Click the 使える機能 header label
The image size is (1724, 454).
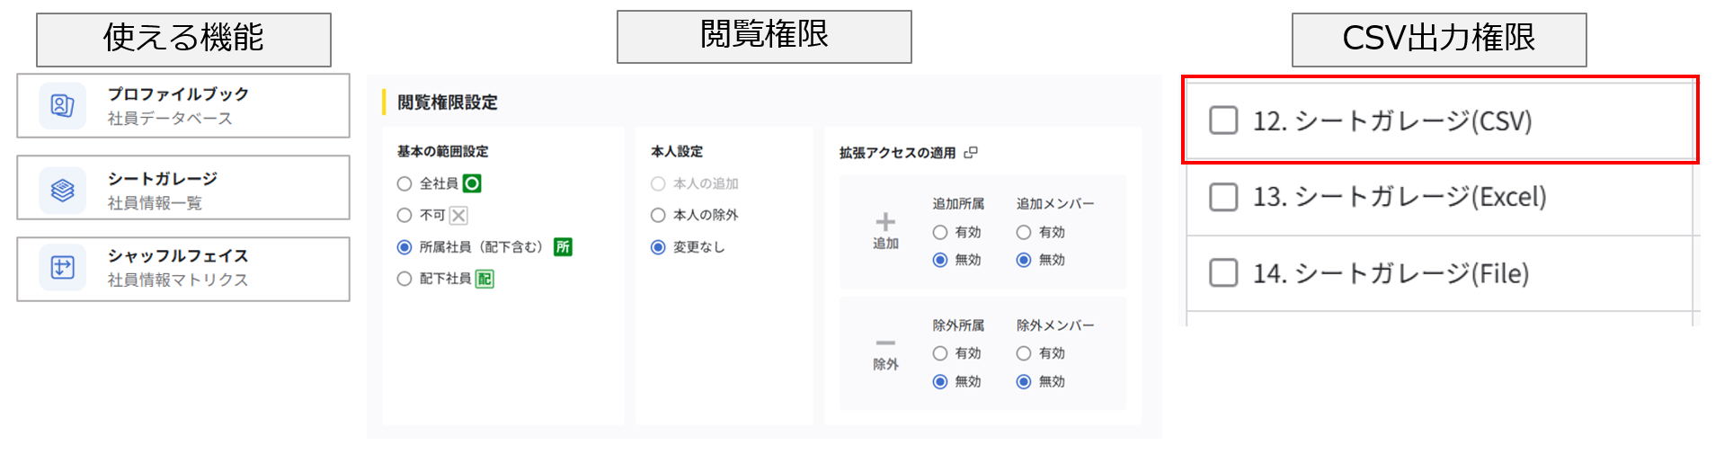[183, 39]
